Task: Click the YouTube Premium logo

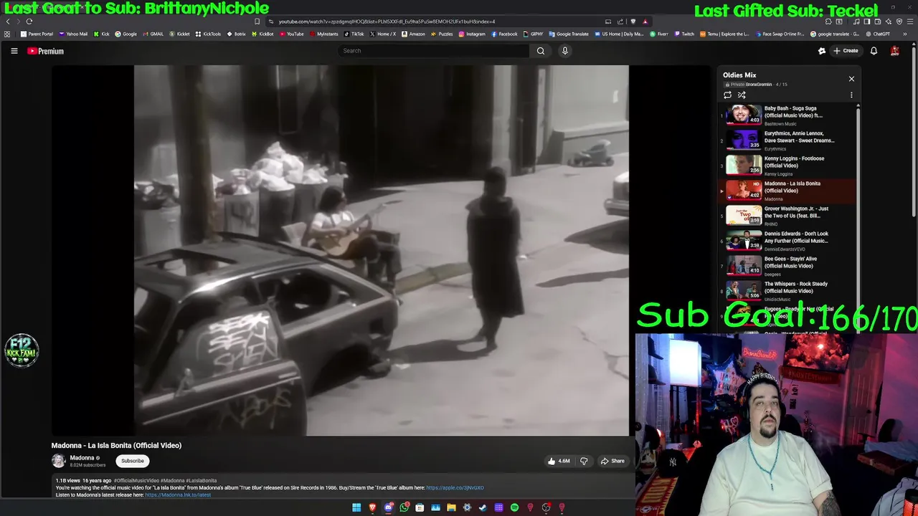Action: tap(46, 51)
